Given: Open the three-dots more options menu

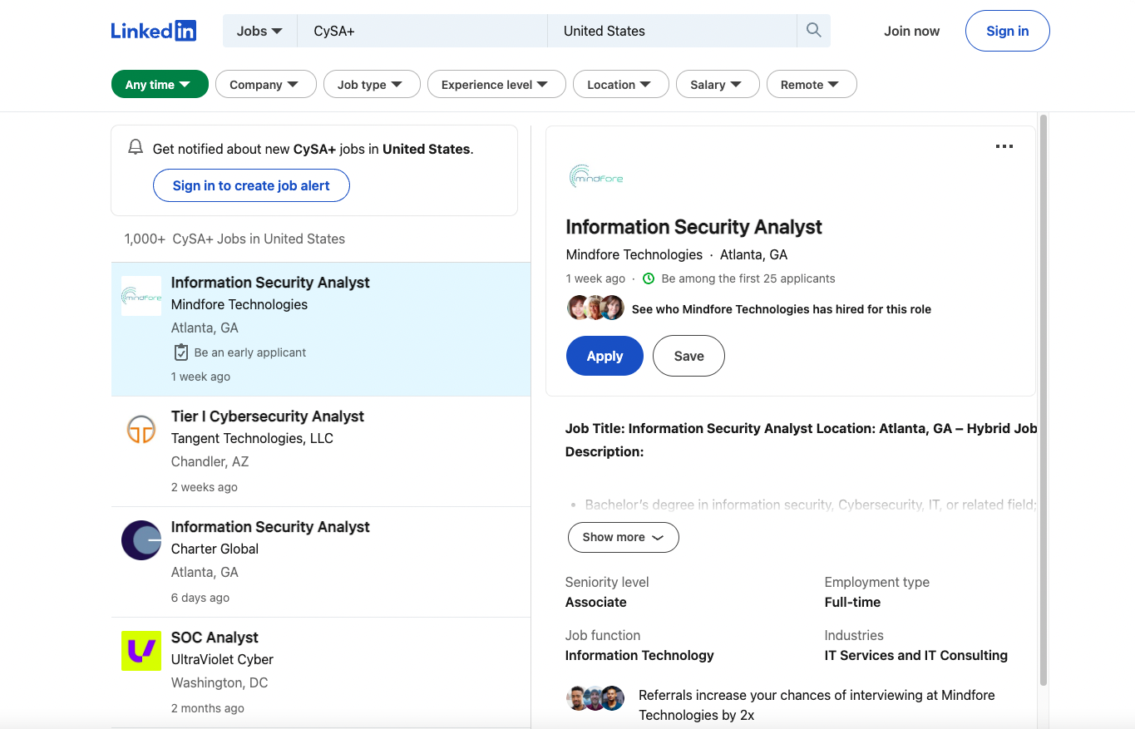Looking at the screenshot, I should pos(1004,146).
